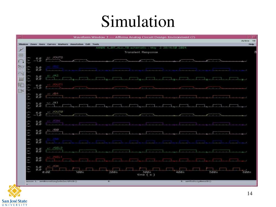
Task: Click the 500n tick on the time axis
Action: point(213,172)
